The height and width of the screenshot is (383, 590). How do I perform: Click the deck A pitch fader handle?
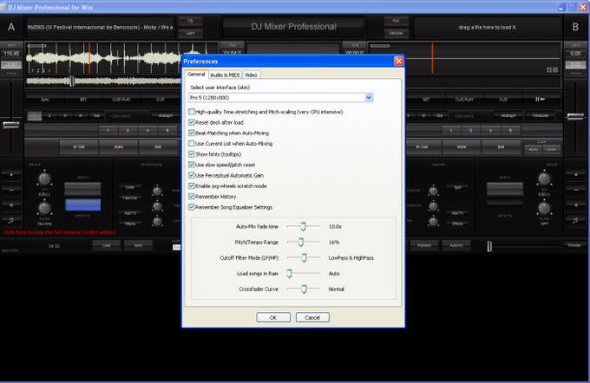click(x=11, y=125)
